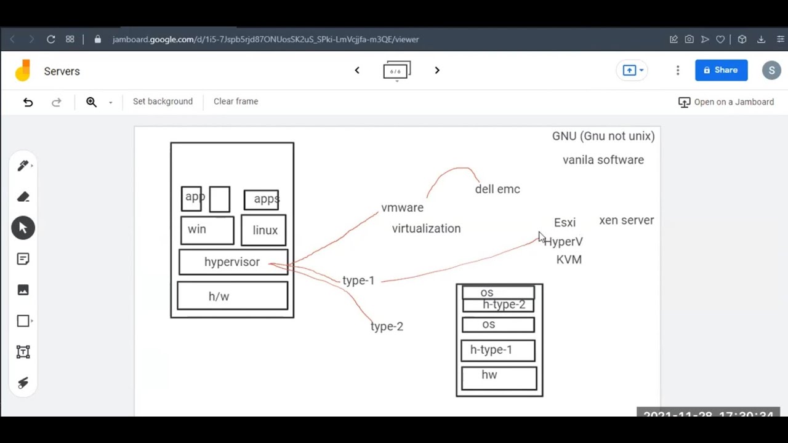The width and height of the screenshot is (788, 443).
Task: Click the Zoom magnifier icon
Action: (91, 102)
